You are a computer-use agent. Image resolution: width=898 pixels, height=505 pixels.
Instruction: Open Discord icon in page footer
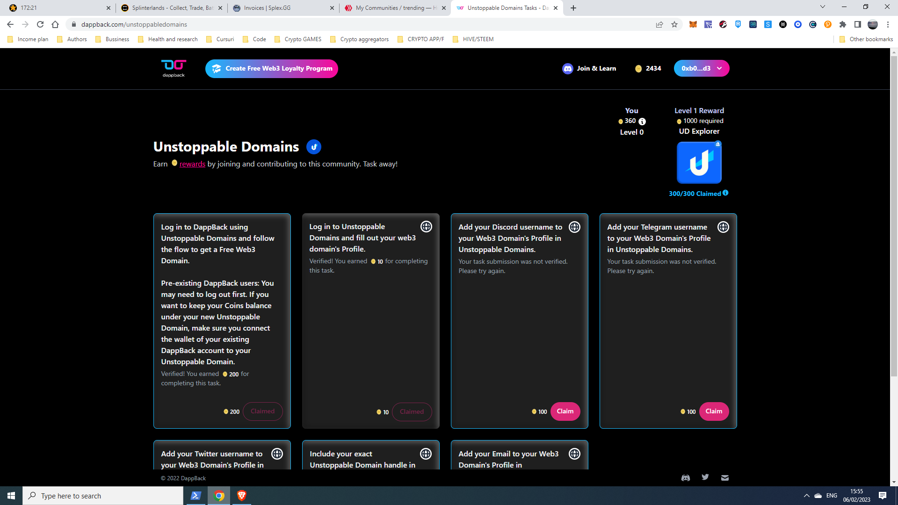point(686,478)
